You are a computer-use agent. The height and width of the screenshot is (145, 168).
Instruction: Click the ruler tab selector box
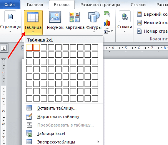point(4,48)
